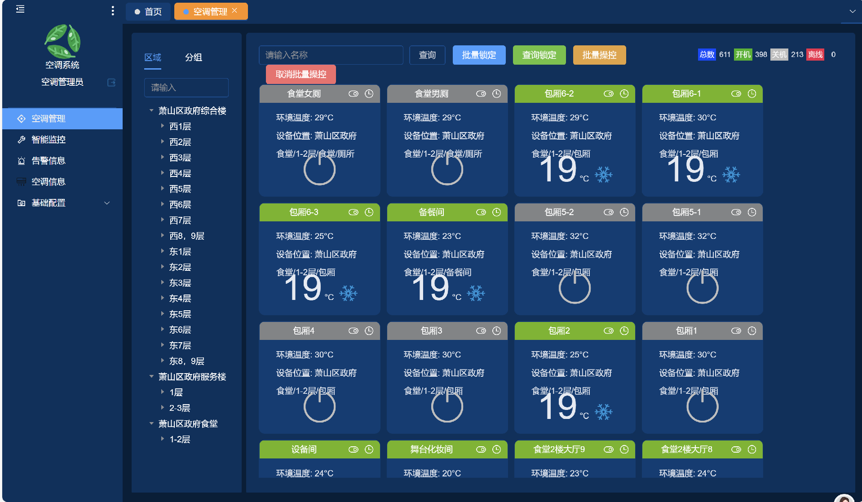Toggle the eye icon on 设备间 card
This screenshot has height=502, width=862.
pos(354,449)
